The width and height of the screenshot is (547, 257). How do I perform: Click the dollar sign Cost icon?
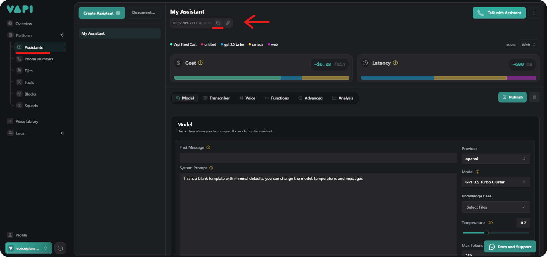[x=178, y=63]
